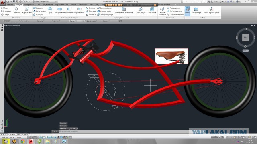
Task: Apply Пересечение (Intersect) boolean operation
Action: click(x=79, y=10)
